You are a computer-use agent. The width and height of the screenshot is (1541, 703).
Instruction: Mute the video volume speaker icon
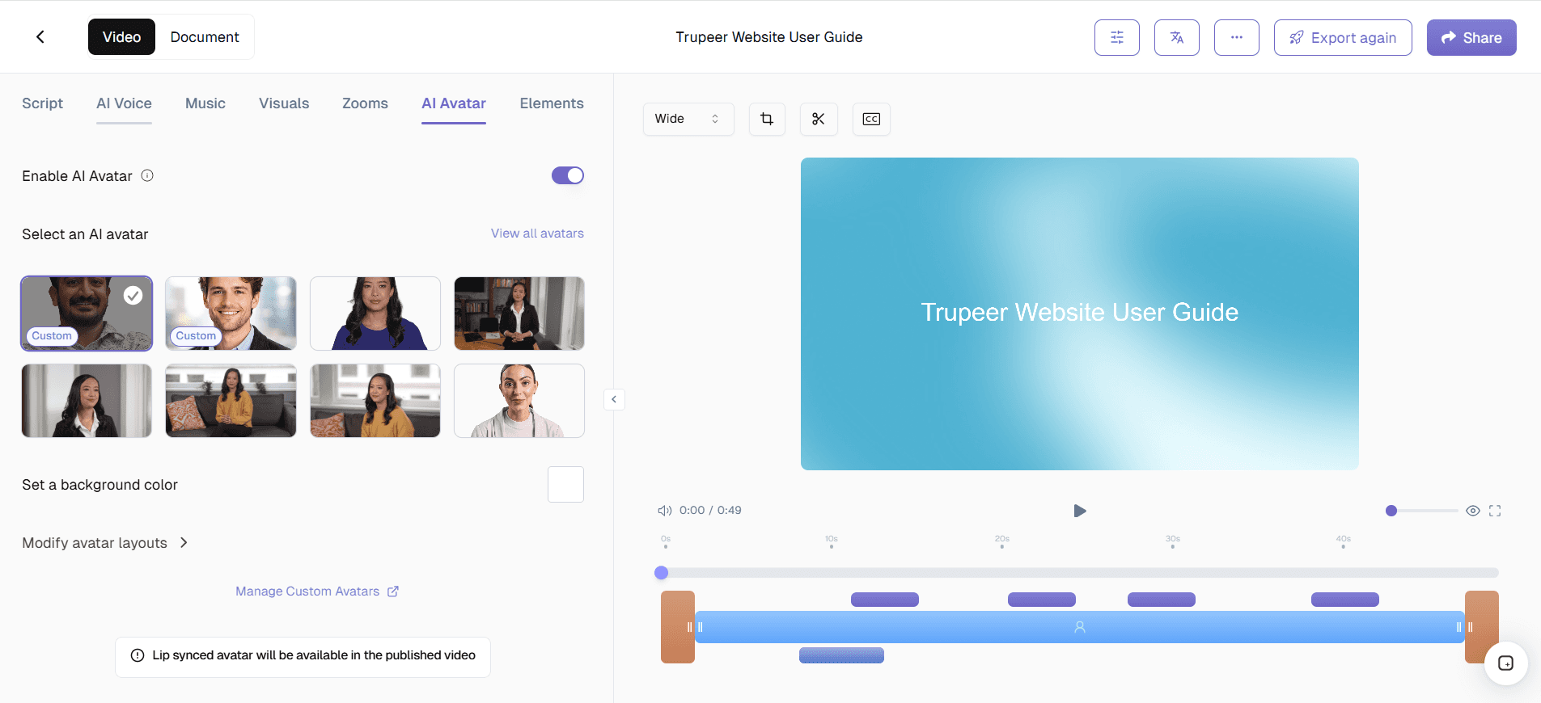(665, 511)
